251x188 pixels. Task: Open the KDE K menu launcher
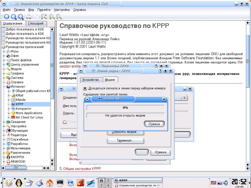9,183
